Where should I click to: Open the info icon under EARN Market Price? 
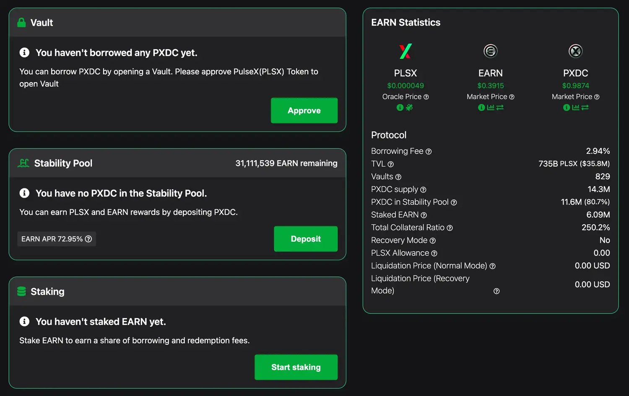481,107
